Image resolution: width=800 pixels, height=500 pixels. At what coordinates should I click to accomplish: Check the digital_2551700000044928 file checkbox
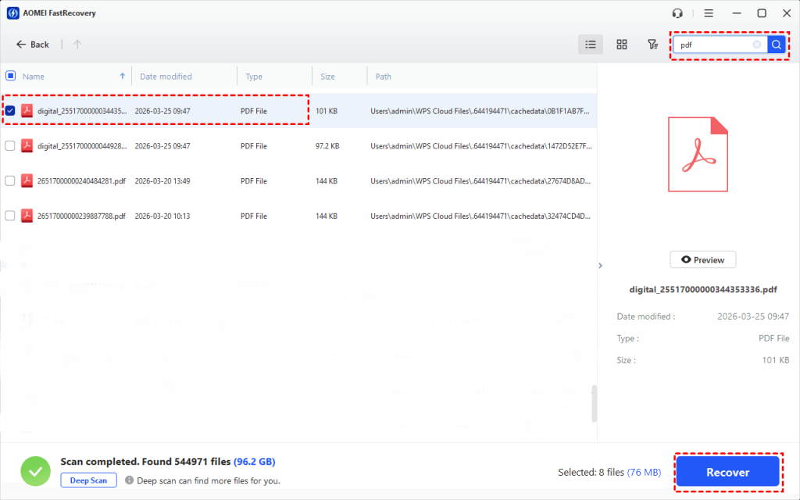pos(10,145)
